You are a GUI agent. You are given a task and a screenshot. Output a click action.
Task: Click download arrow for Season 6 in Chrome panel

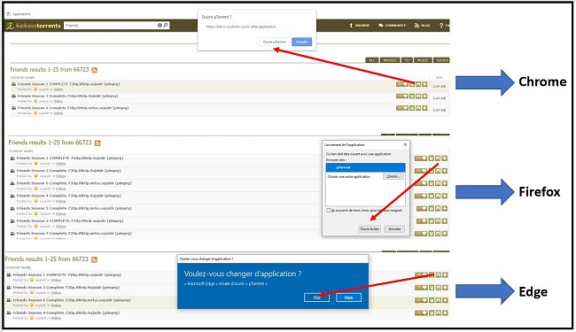(424, 108)
